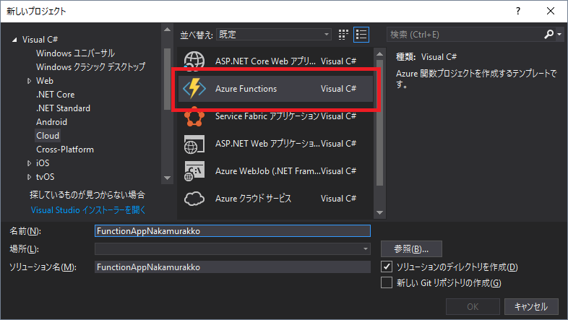Select the ASP.NET Core Web app template icon

[x=194, y=60]
